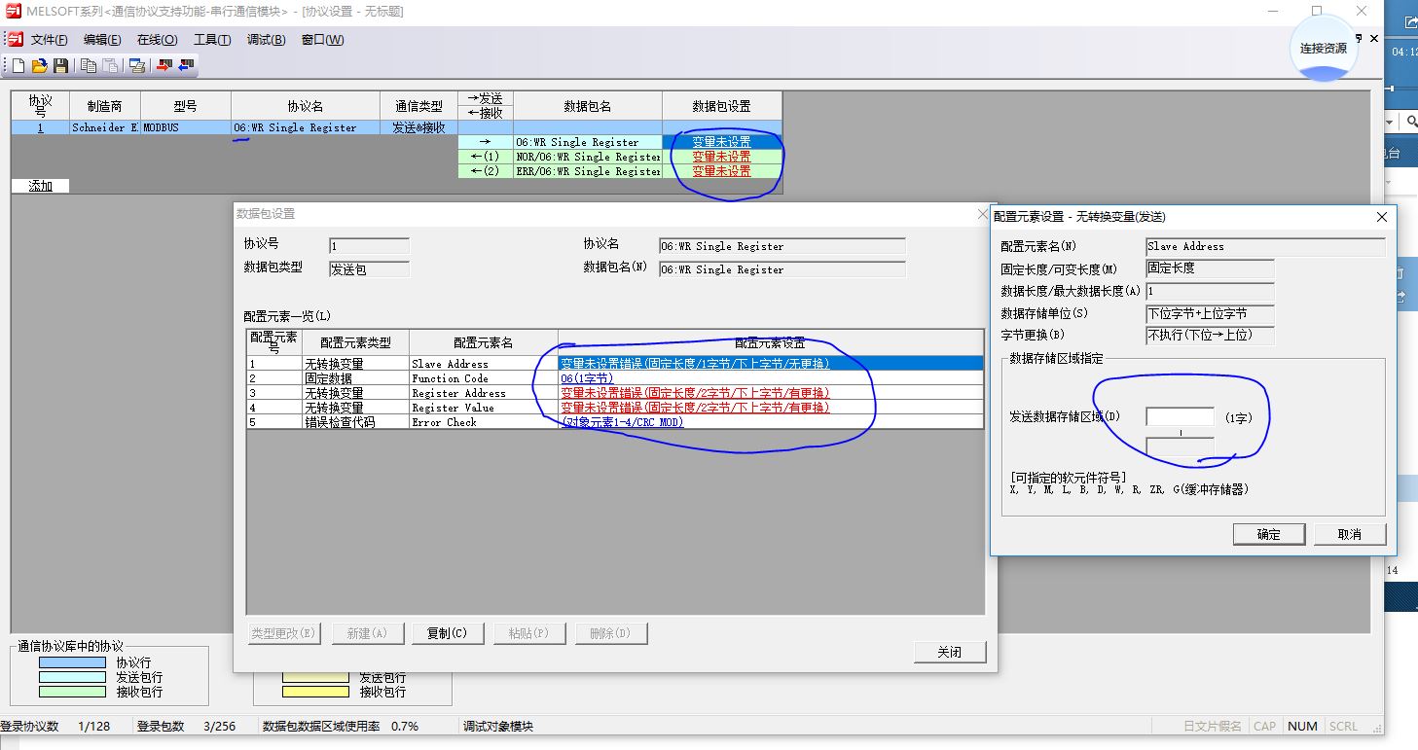Click the 添加 add protocol link

[x=40, y=186]
